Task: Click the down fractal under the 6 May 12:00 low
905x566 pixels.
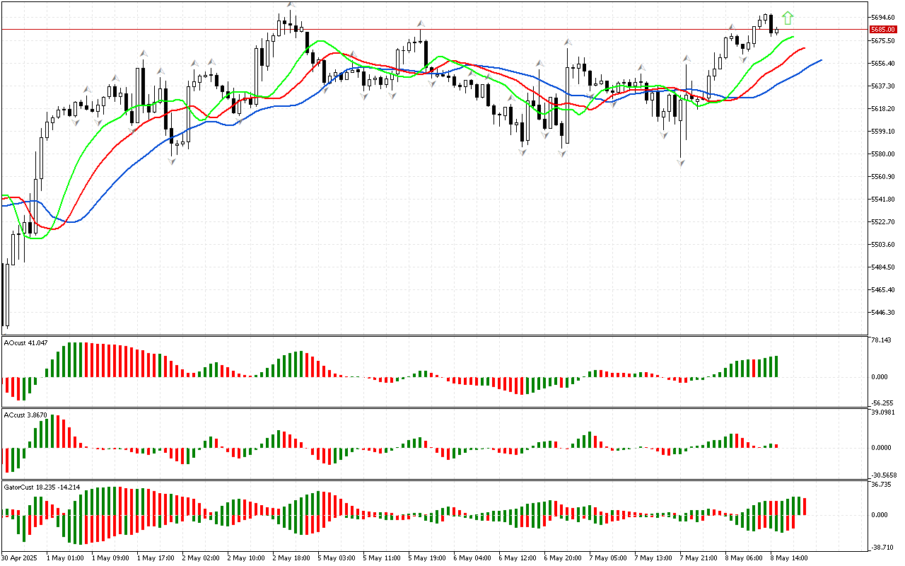Action: [523, 151]
